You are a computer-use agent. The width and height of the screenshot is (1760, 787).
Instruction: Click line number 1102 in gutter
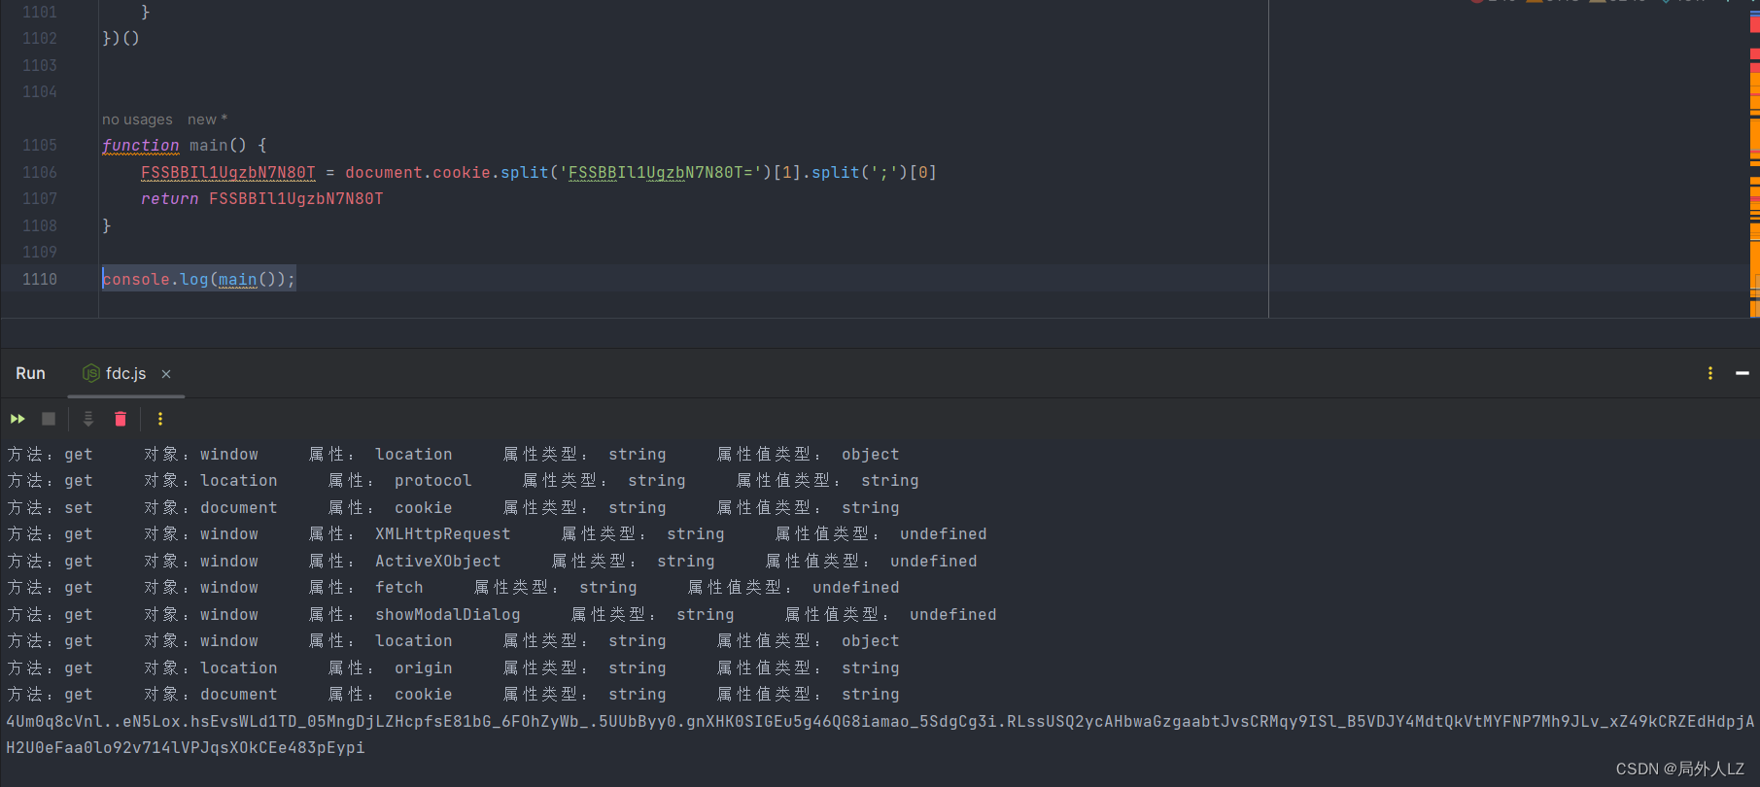40,38
